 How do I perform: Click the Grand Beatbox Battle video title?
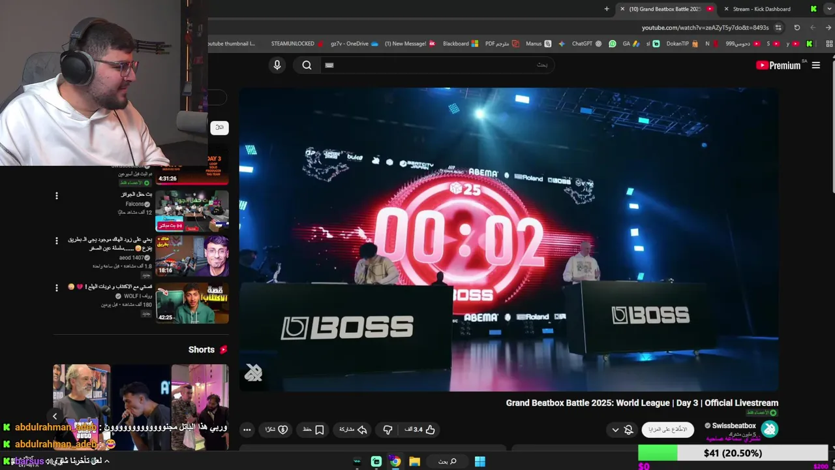click(642, 403)
